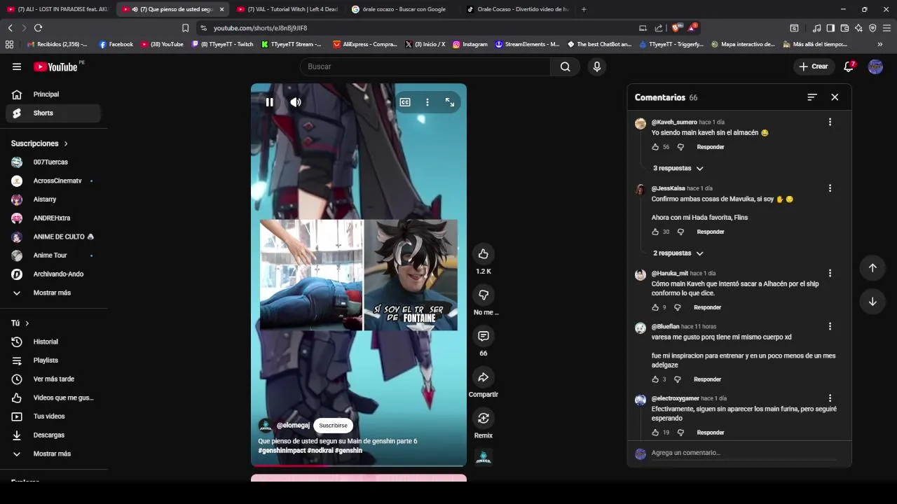Click the browser address bar URL
897x504 pixels.
point(260,28)
